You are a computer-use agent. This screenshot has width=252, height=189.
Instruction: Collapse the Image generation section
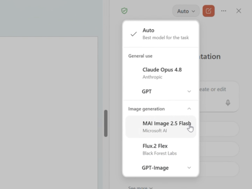[x=189, y=109]
